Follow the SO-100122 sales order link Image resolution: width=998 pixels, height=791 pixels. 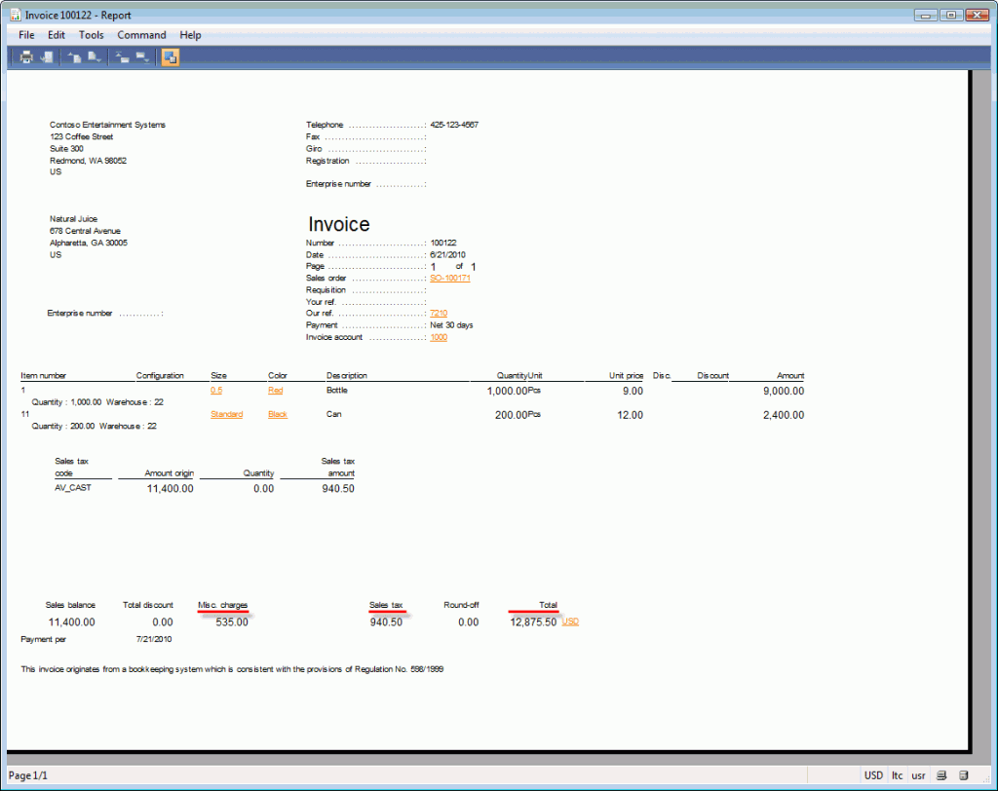[x=450, y=278]
